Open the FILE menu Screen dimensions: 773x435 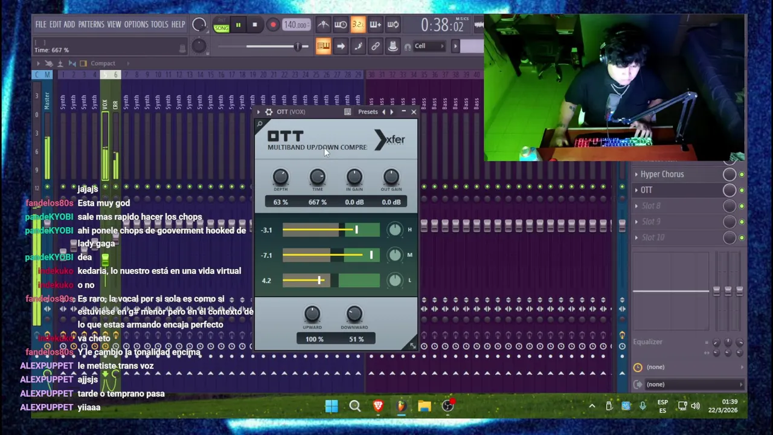40,25
